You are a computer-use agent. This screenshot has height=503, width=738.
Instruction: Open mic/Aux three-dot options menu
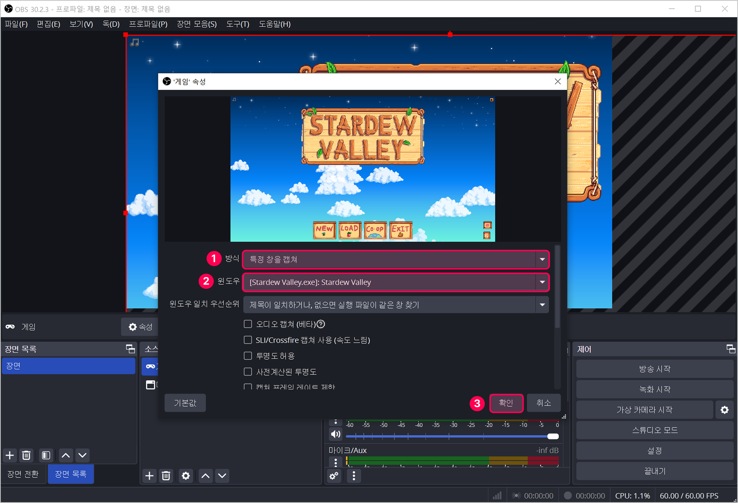coord(335,462)
